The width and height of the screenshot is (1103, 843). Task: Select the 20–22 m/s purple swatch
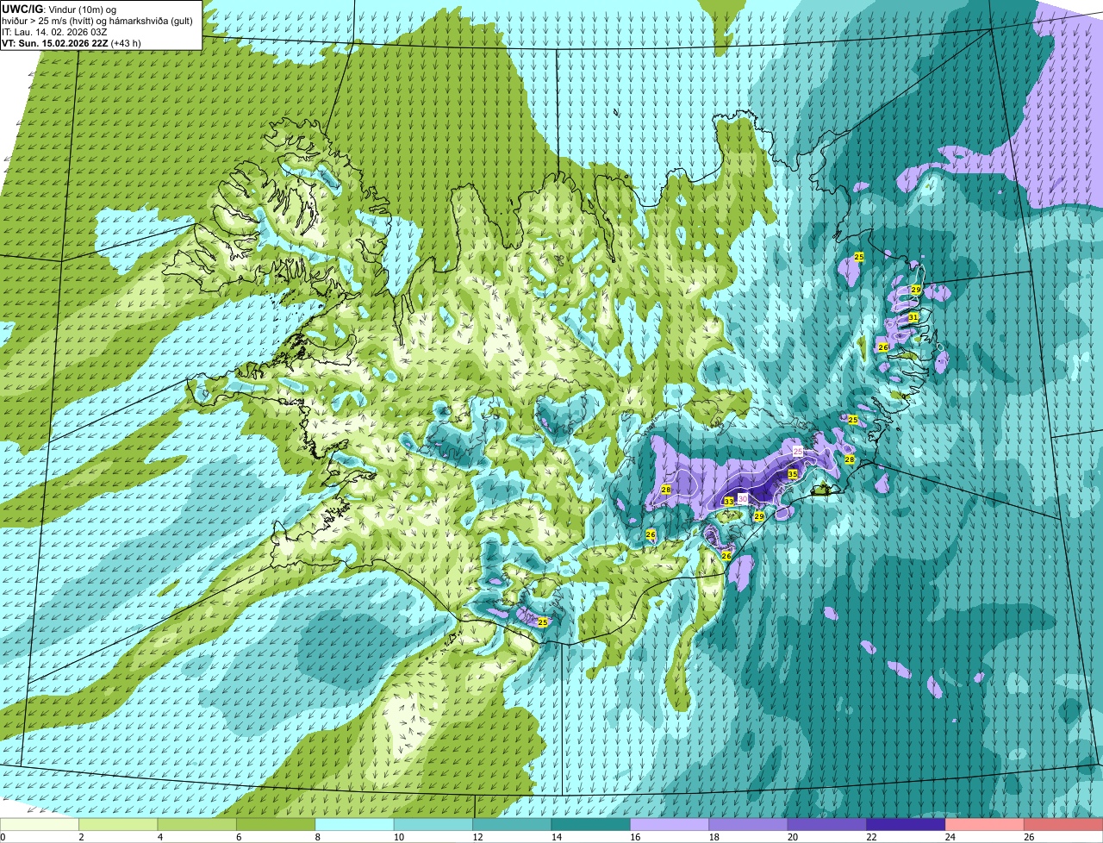[x=827, y=824]
